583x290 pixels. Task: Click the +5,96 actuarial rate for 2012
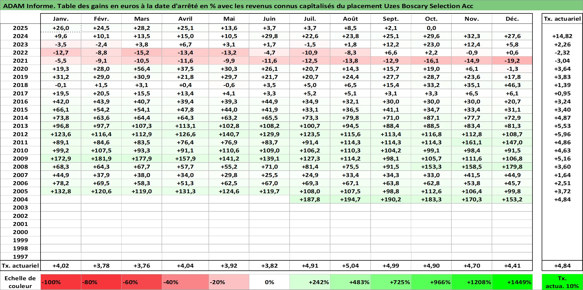click(562, 134)
